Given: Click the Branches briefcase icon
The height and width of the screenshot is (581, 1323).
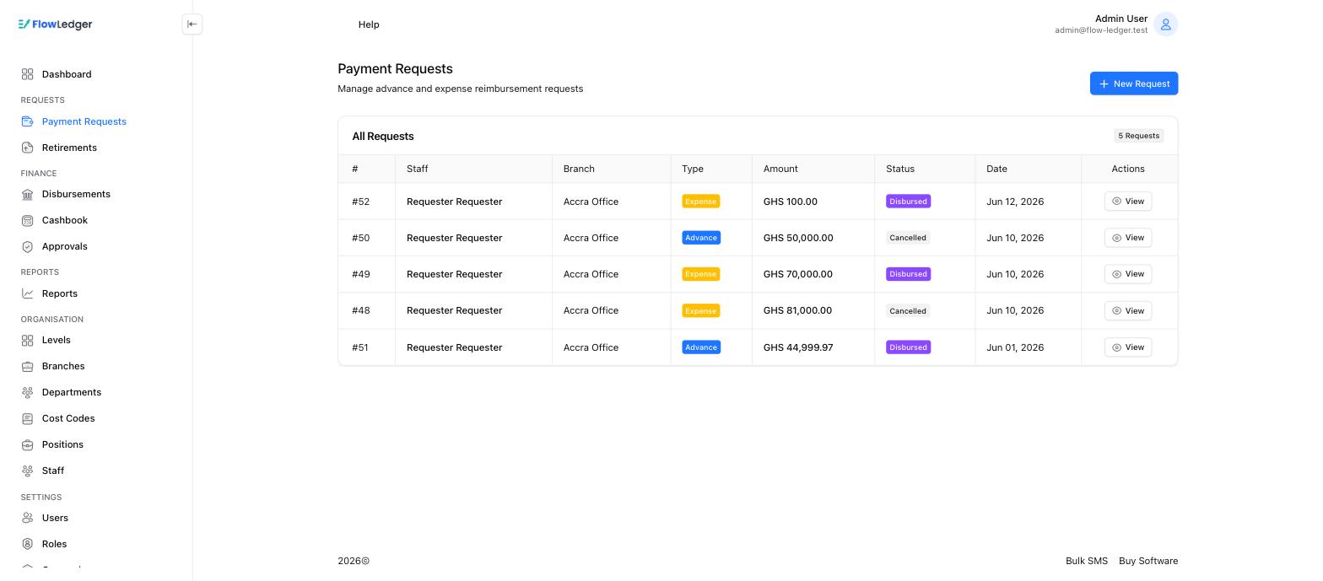Looking at the screenshot, I should pos(28,366).
